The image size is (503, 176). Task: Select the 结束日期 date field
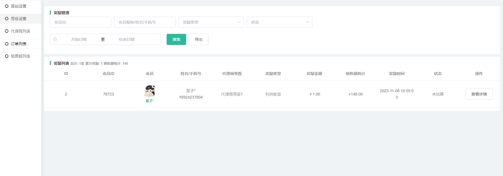point(127,39)
